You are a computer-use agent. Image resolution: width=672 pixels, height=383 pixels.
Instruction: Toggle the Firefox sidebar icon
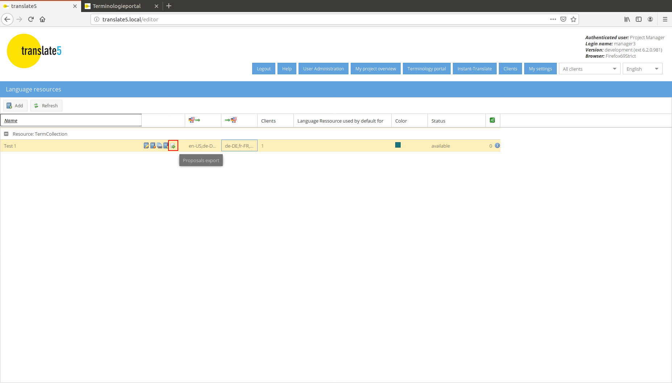point(639,19)
